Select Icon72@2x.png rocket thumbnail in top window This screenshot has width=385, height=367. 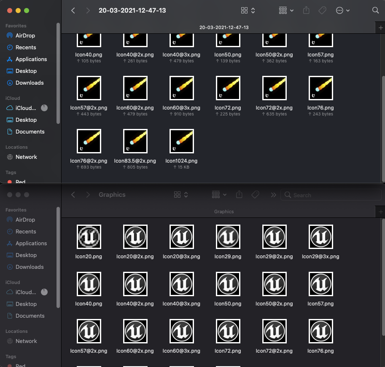tap(275, 88)
